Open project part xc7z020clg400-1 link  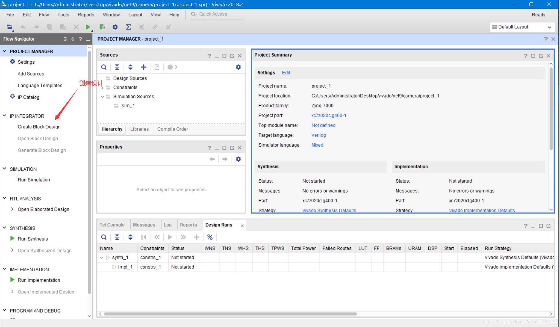coord(329,116)
